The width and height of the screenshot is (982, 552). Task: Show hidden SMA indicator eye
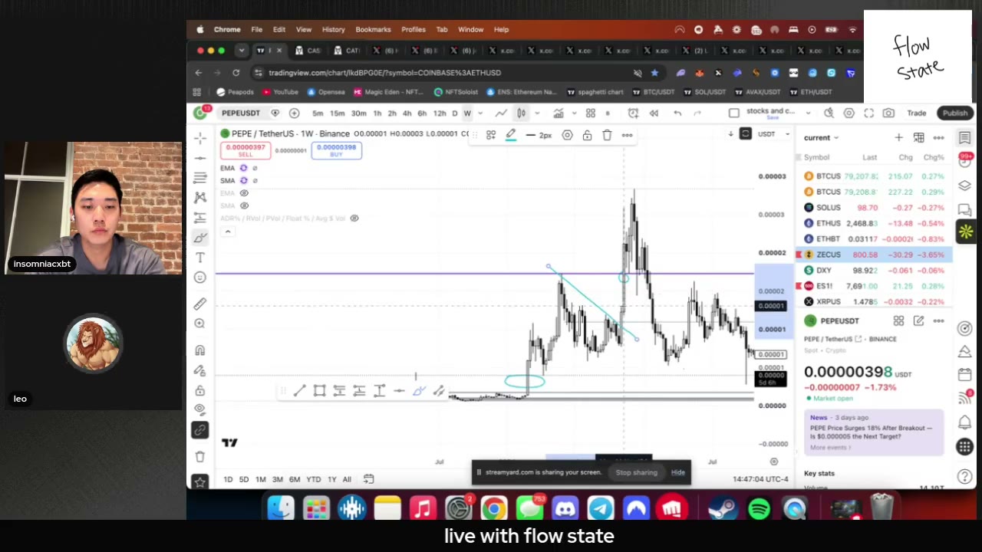[x=244, y=205]
